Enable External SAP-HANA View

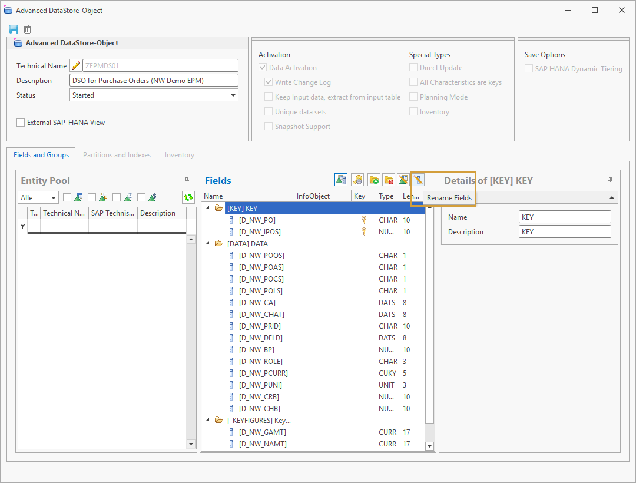[x=21, y=123]
